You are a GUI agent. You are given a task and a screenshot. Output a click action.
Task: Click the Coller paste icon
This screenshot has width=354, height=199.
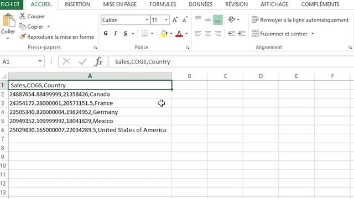click(9, 20)
